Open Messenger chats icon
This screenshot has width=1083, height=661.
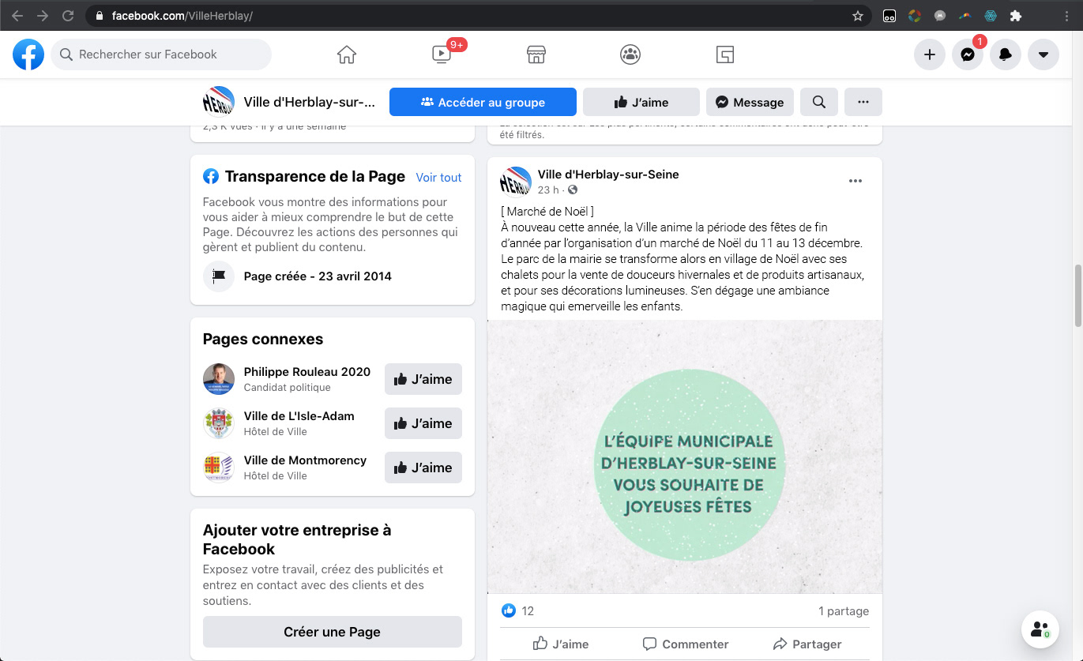pyautogui.click(x=968, y=54)
